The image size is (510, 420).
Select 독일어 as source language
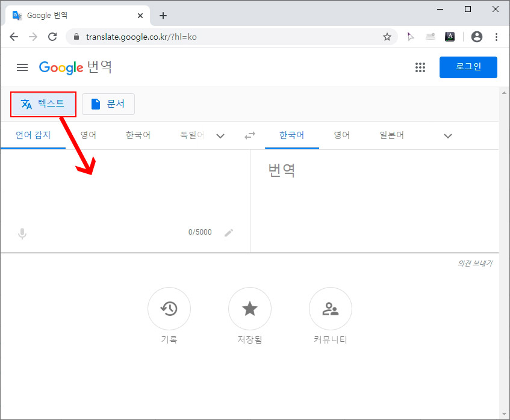coord(192,135)
